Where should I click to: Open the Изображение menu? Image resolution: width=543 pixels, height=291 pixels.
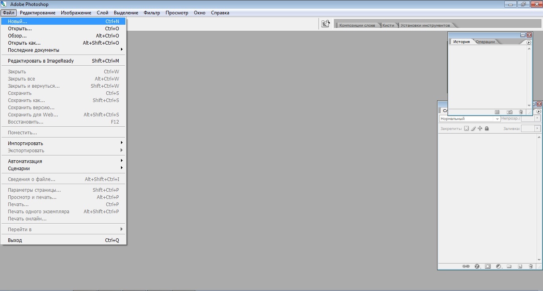click(76, 13)
